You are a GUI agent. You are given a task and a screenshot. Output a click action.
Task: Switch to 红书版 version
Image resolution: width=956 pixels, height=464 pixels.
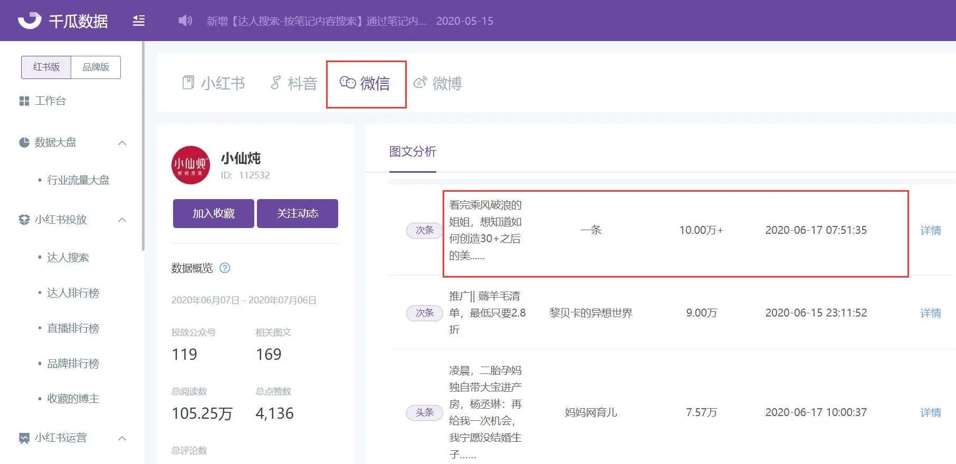tap(46, 67)
